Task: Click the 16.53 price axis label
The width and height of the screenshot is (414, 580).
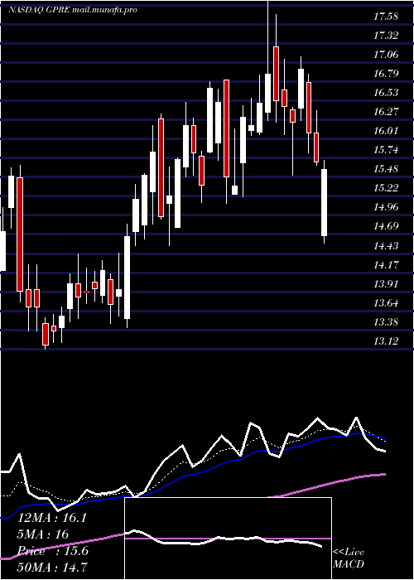Action: point(386,93)
